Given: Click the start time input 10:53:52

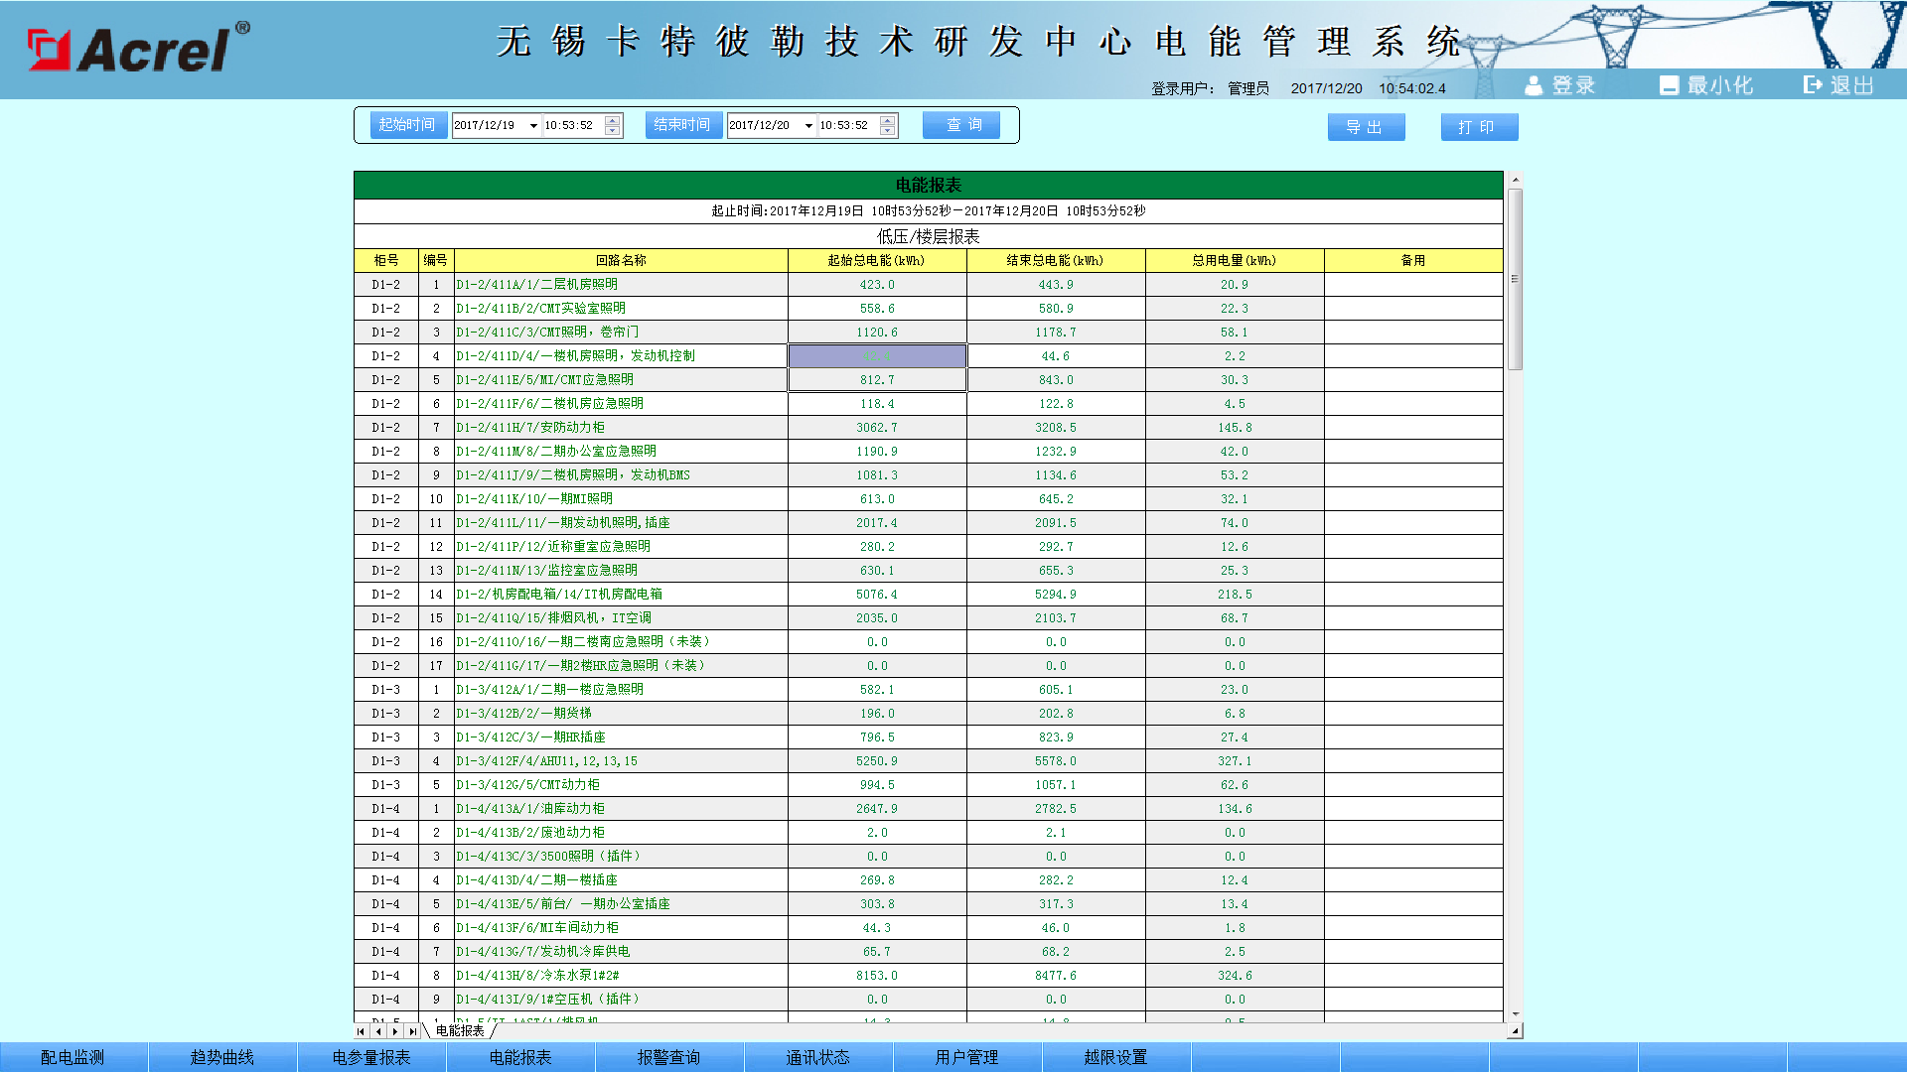Looking at the screenshot, I should pos(571,126).
